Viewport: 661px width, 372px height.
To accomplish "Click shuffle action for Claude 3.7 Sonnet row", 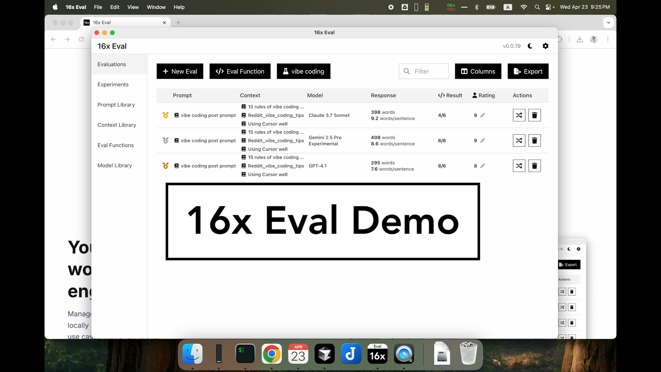I will 519,115.
